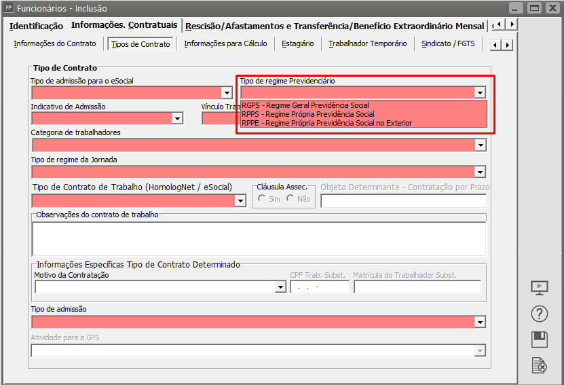Open the Motivo da Contratação dropdown
Screen dimensions: 564x385
[x=280, y=287]
